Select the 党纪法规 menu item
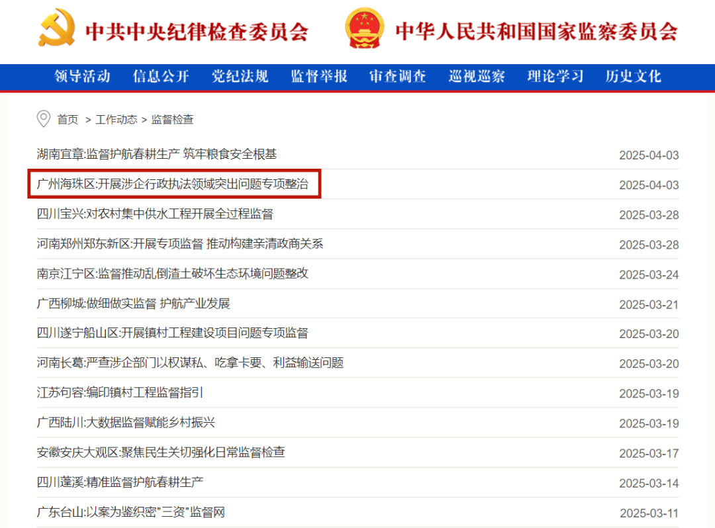The height and width of the screenshot is (528, 715). 240,77
